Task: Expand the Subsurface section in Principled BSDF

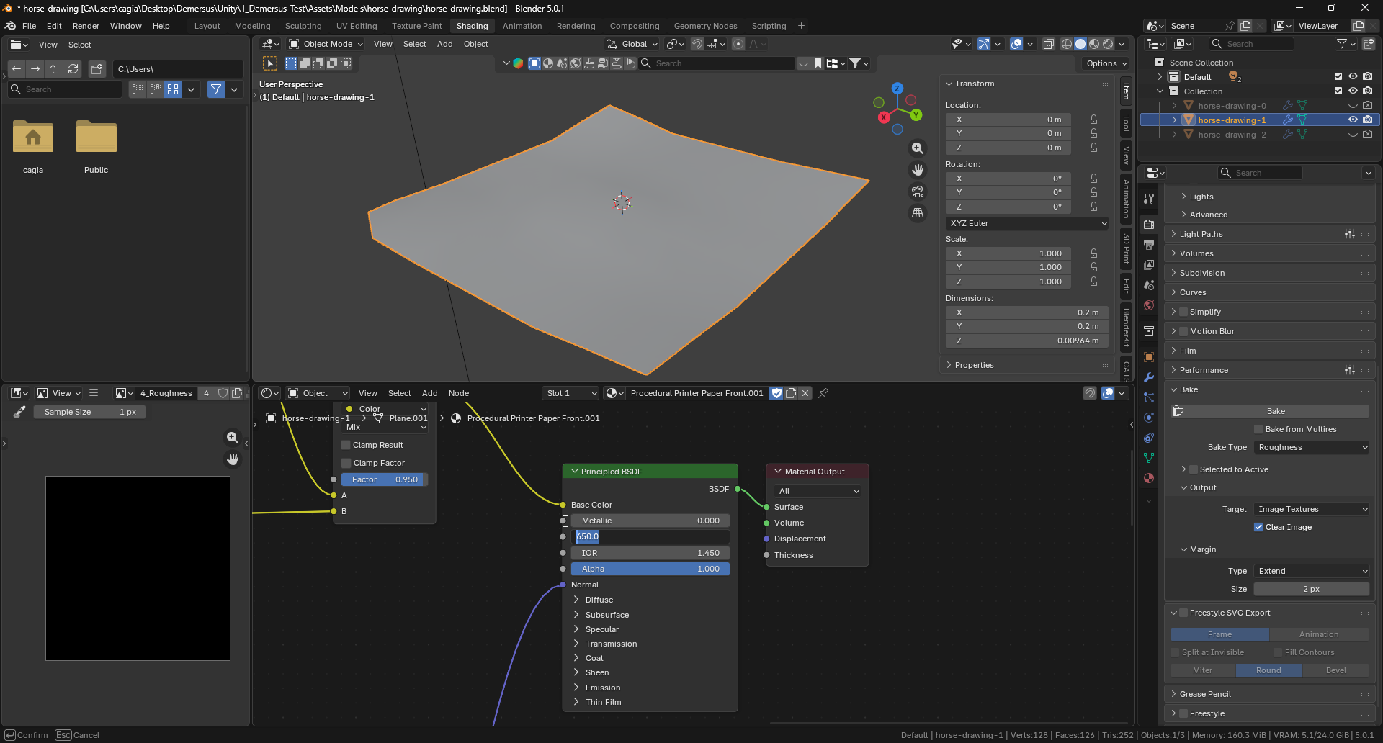Action: coord(607,615)
